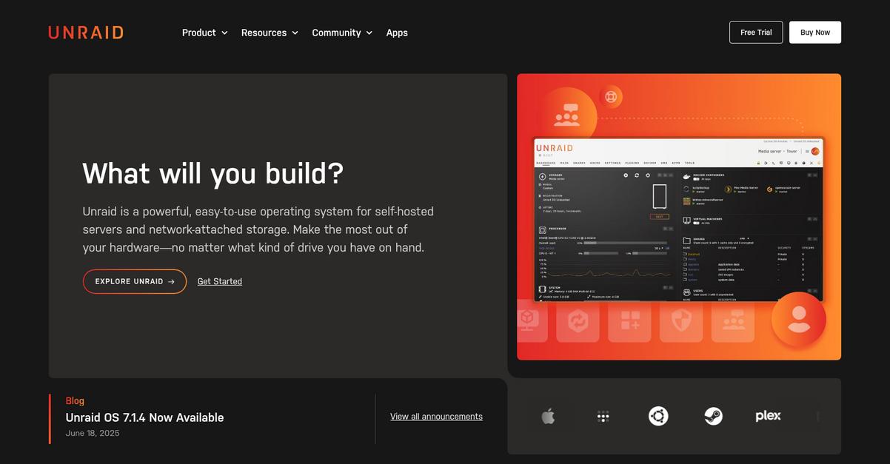Image resolution: width=890 pixels, height=464 pixels.
Task: Click the Plex logo
Action: (768, 416)
